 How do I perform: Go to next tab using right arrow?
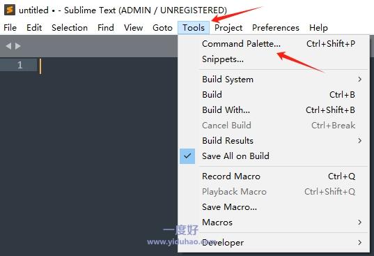[18, 46]
